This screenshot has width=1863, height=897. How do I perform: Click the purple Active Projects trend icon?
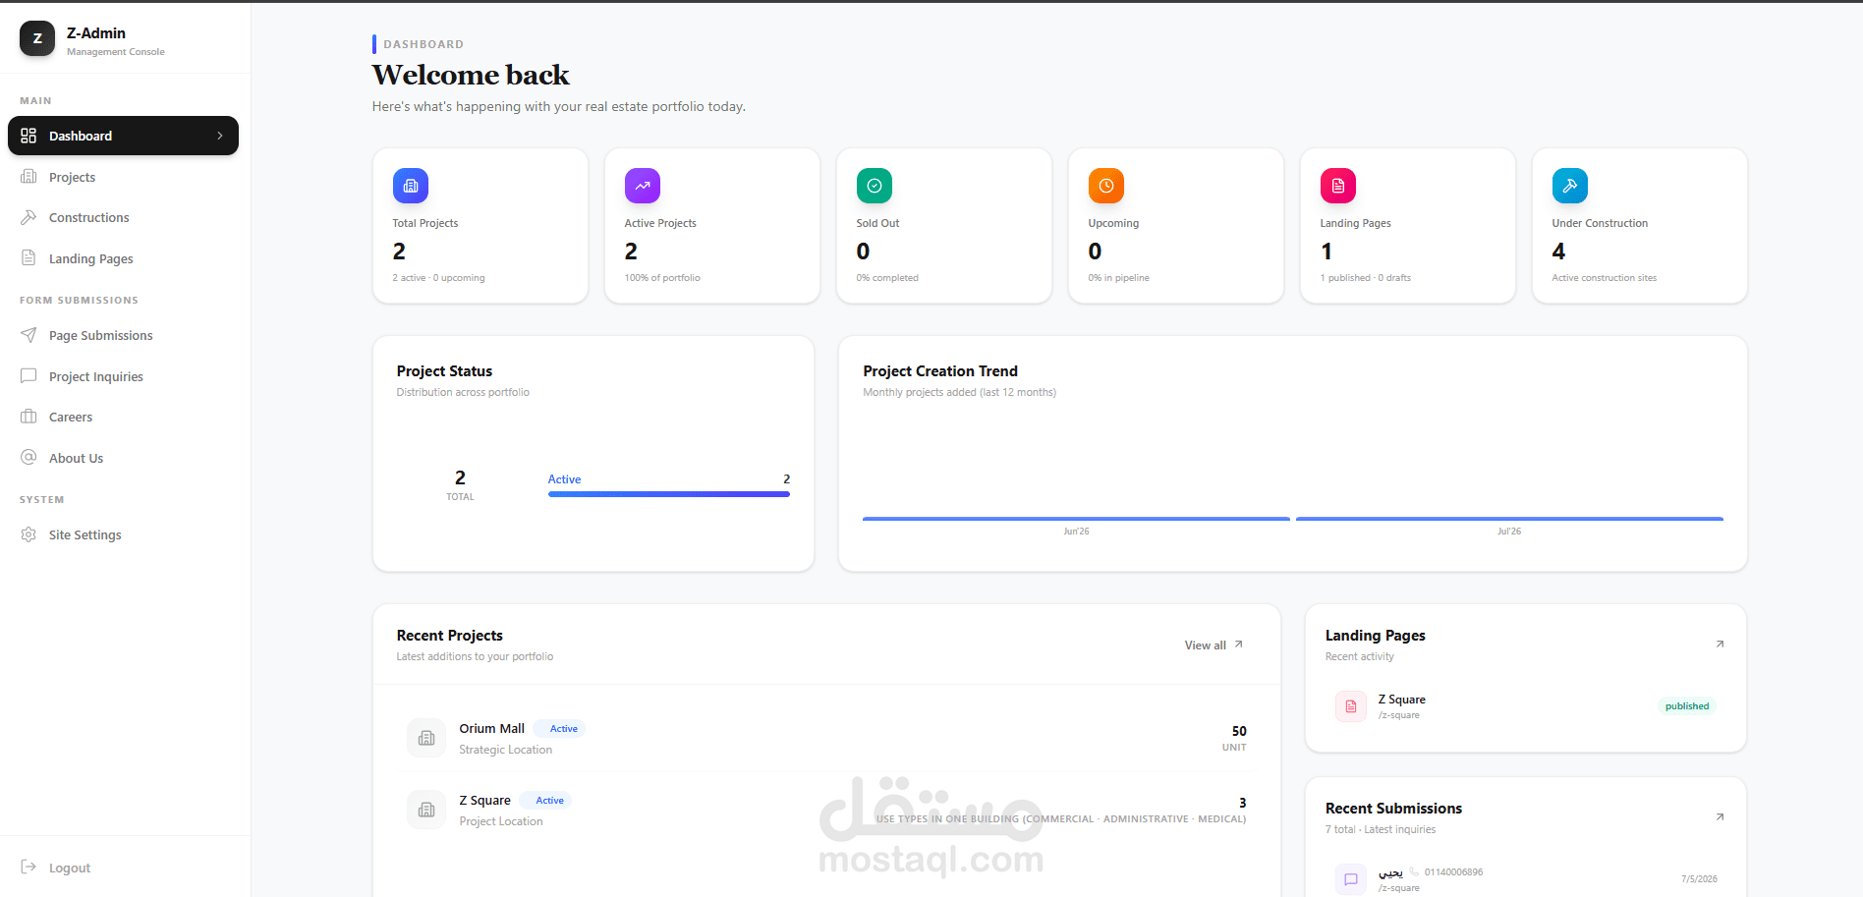point(643,186)
